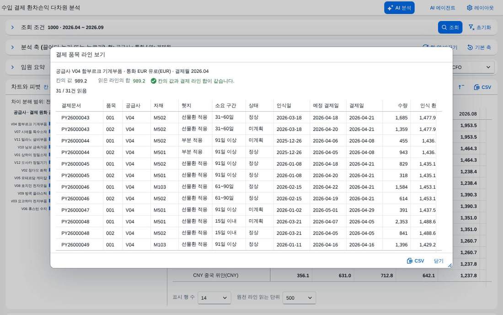Viewport: 503px width, 315px height.
Task: Click pivot value 642.1
Action: coord(428,276)
